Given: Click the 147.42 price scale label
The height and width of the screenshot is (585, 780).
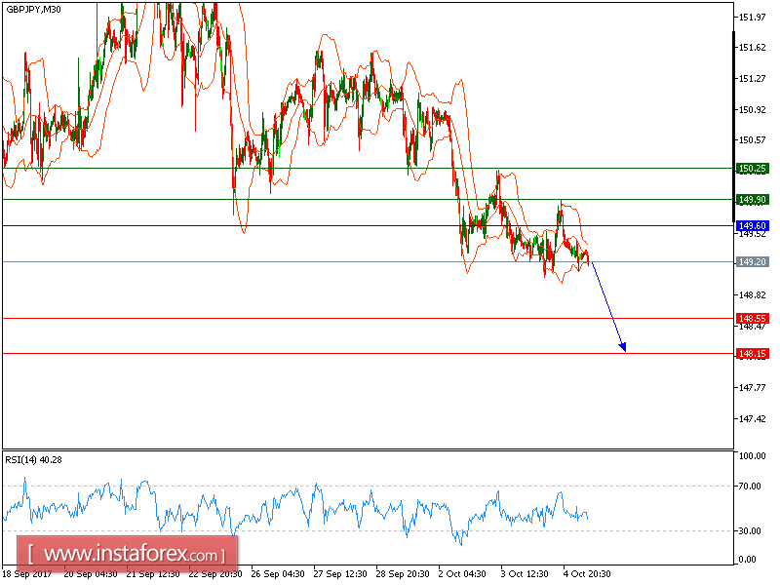Looking at the screenshot, I should (752, 419).
